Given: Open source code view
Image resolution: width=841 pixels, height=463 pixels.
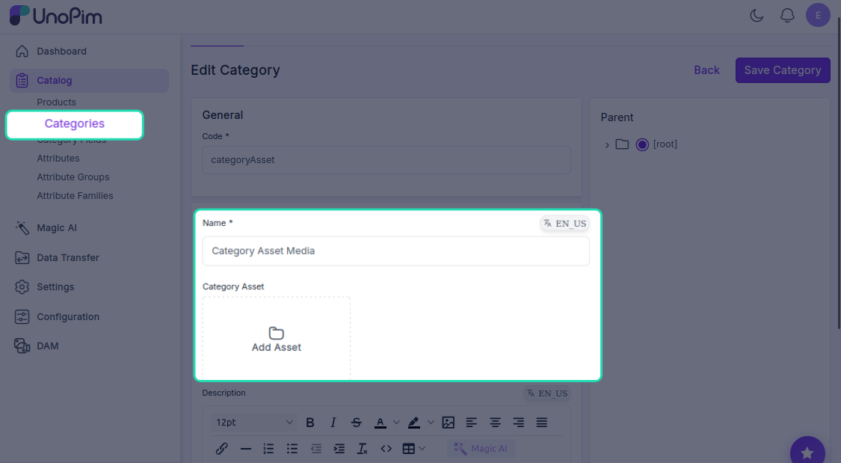Looking at the screenshot, I should point(386,449).
